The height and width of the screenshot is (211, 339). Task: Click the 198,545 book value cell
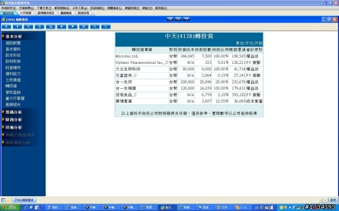click(x=238, y=56)
